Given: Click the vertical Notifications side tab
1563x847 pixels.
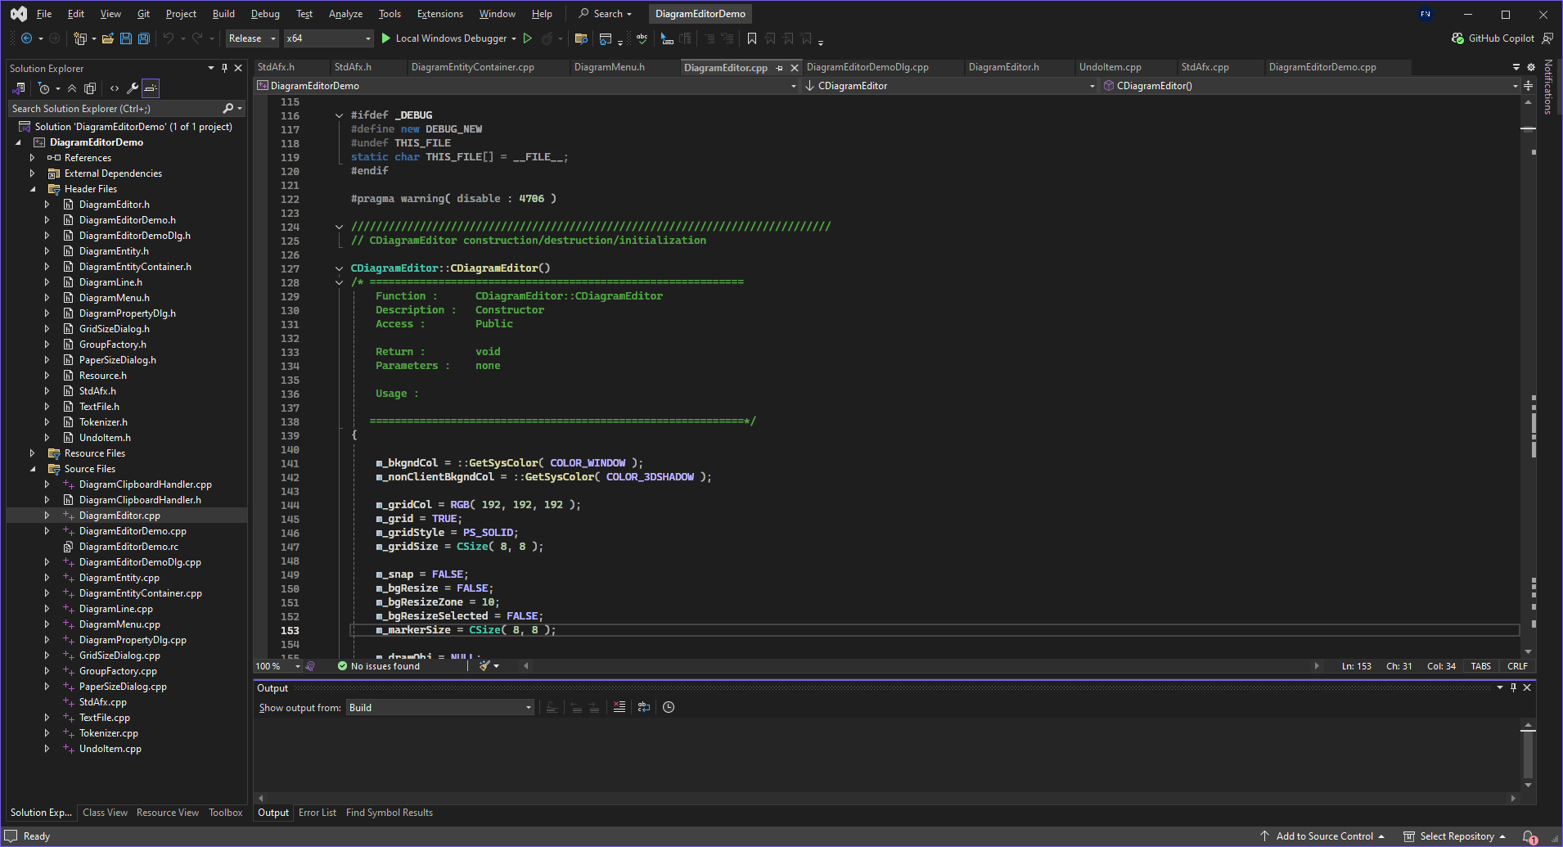Looking at the screenshot, I should [1547, 87].
